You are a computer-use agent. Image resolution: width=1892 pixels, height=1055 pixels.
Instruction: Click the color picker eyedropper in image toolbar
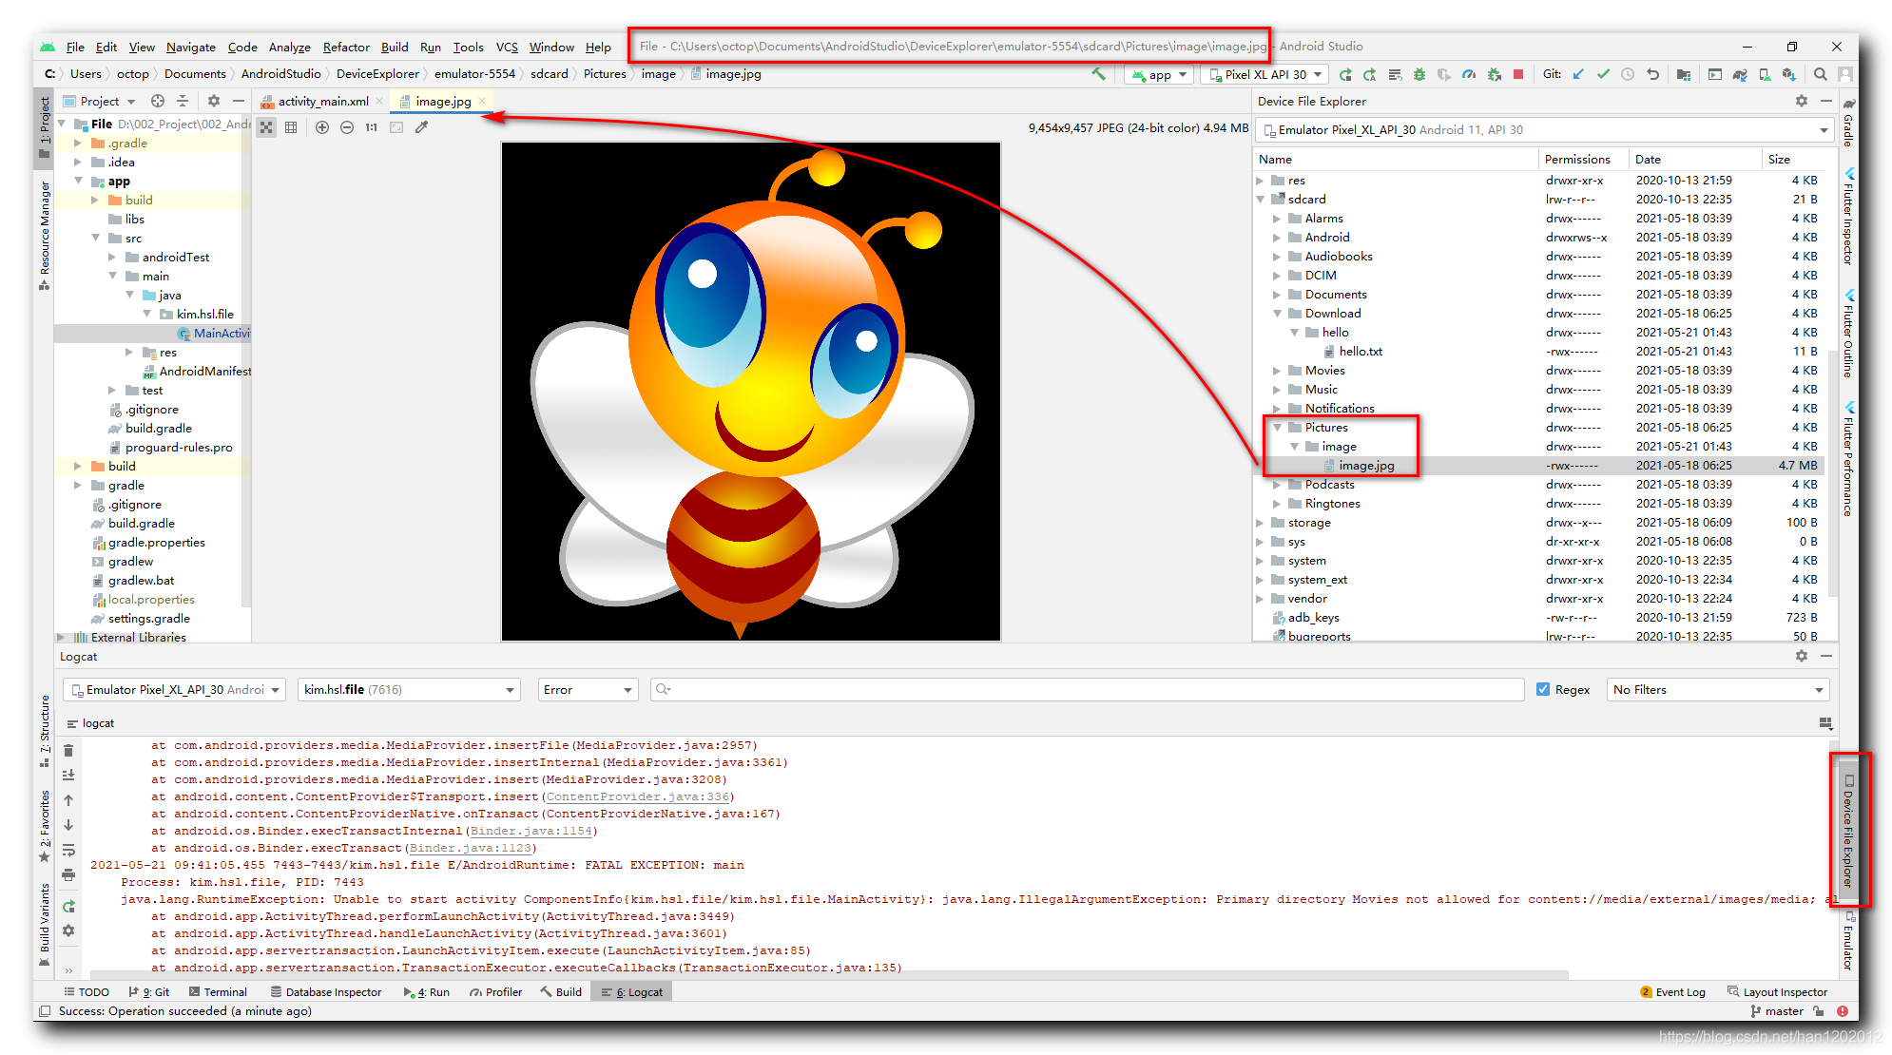(x=421, y=127)
